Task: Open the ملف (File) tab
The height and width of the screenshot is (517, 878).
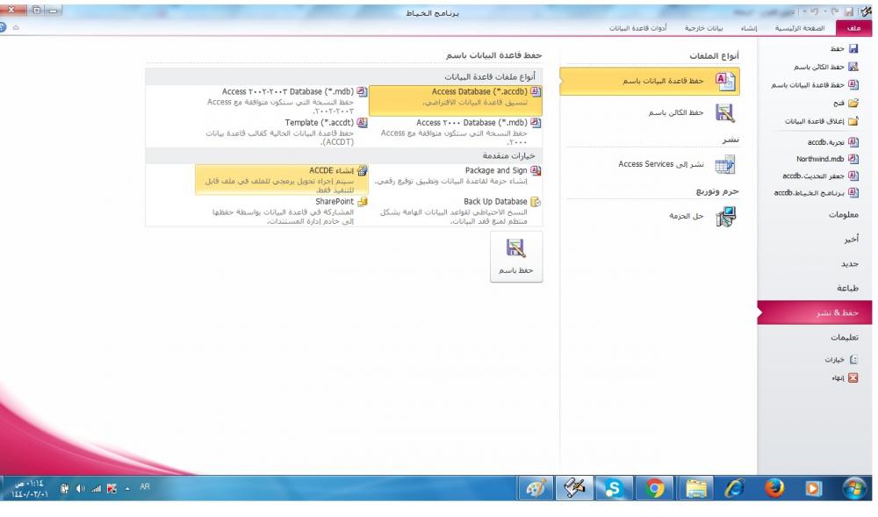Action: pos(853,28)
